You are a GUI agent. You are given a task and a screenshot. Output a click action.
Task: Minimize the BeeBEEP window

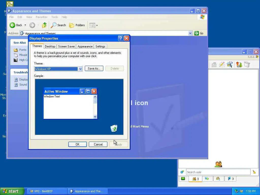pyautogui.click(x=244, y=52)
